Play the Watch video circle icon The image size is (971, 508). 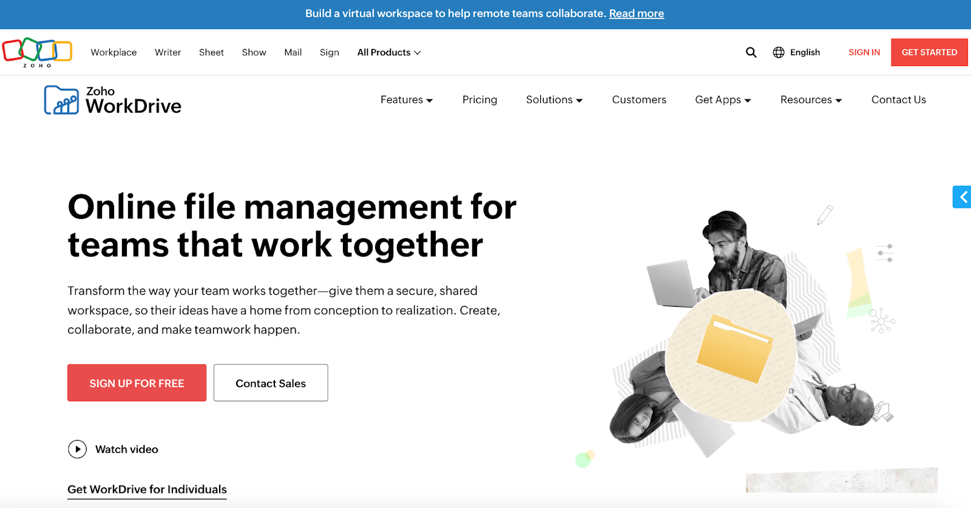[77, 449]
